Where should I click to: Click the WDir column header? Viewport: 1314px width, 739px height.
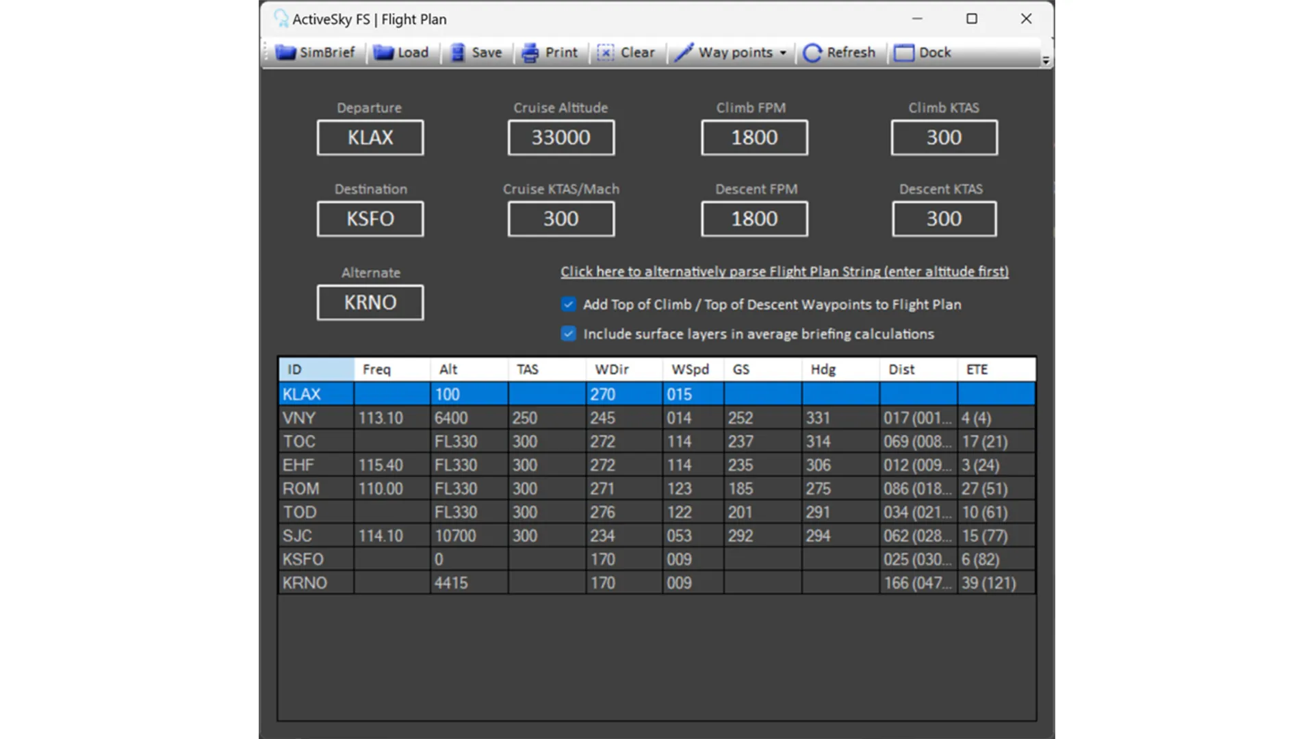624,369
